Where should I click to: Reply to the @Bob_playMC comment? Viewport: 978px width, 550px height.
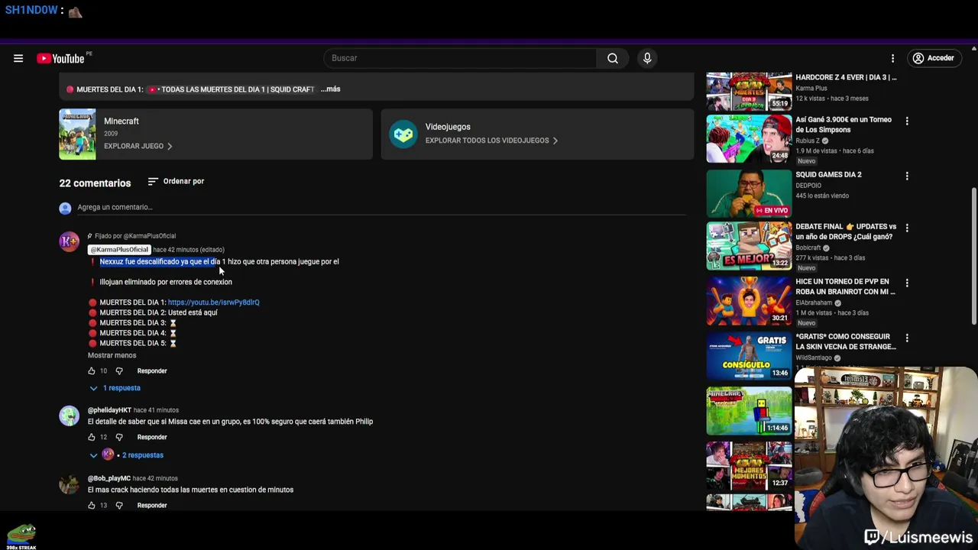[152, 506]
